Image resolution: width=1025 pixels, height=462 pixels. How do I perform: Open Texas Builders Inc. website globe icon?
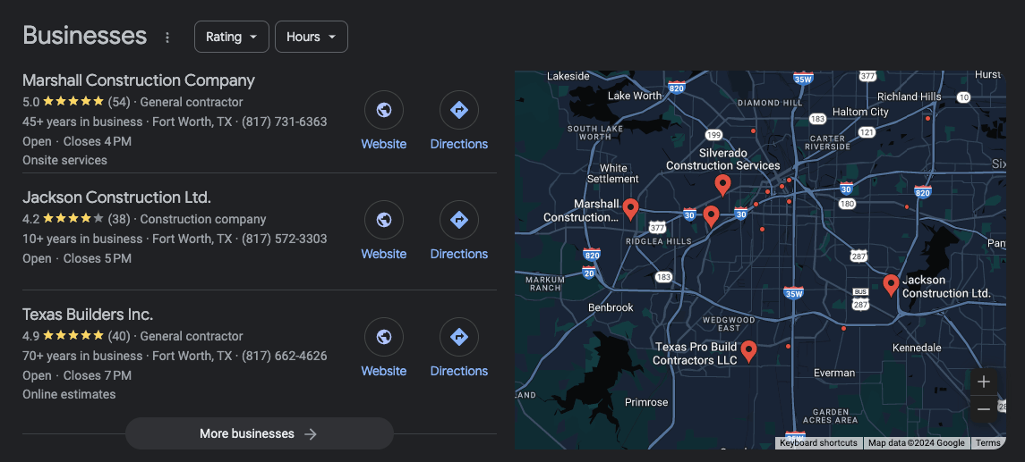[x=384, y=337]
